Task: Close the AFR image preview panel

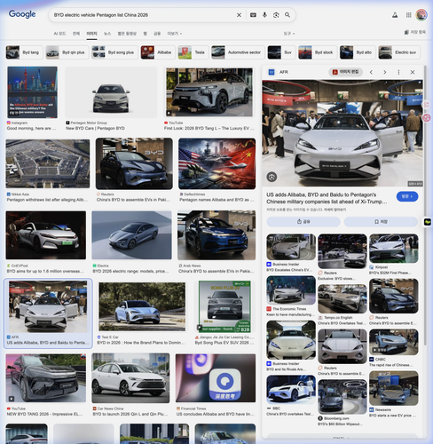Action: [413, 72]
